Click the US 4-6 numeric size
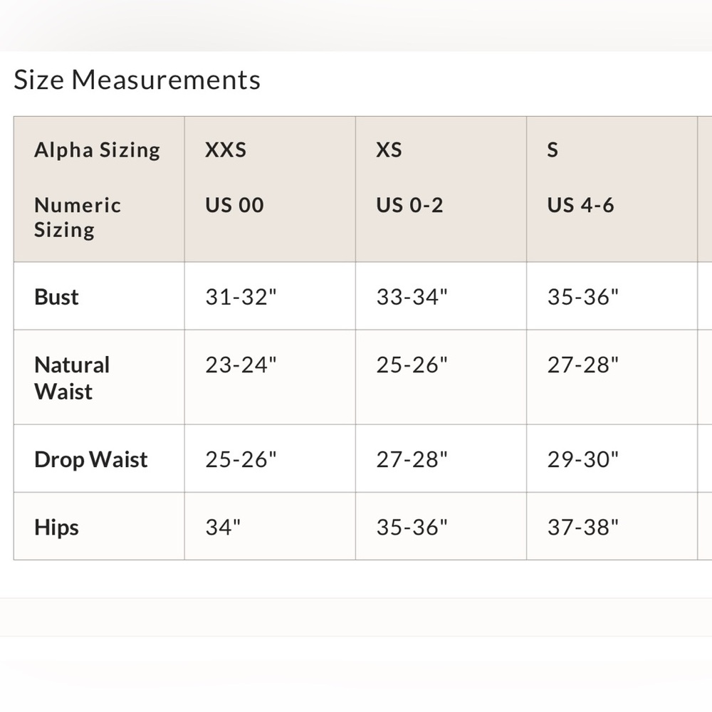This screenshot has width=712, height=712. point(581,205)
